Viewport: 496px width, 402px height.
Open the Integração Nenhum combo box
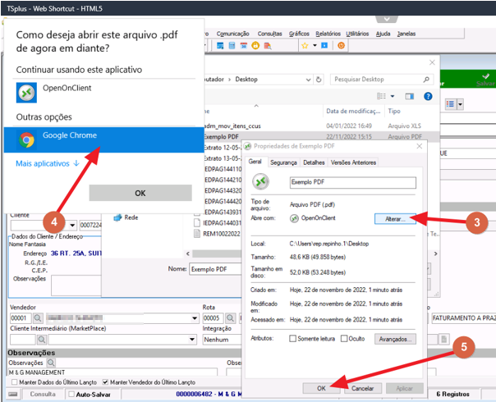[222, 340]
